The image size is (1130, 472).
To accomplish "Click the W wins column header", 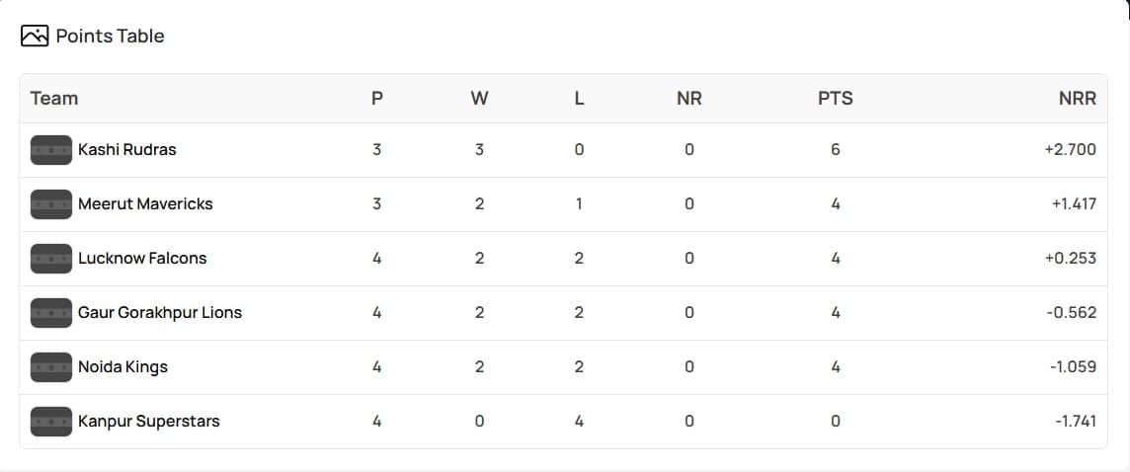I will [480, 99].
